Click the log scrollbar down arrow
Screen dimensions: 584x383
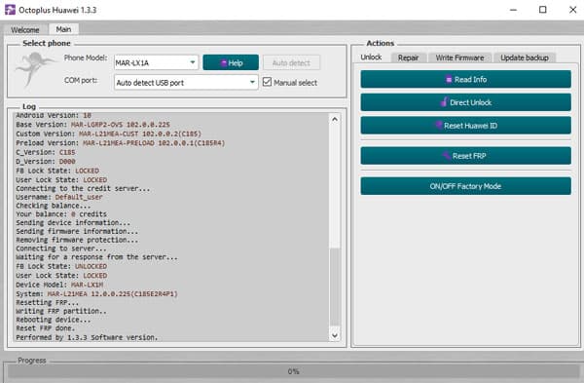tap(335, 335)
